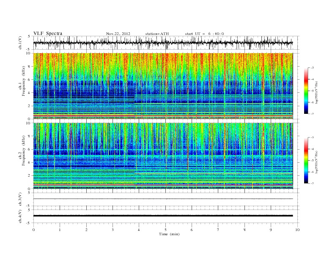335x258 pixels.
Task: Click the "1" minute tick label
Action: point(60,230)
